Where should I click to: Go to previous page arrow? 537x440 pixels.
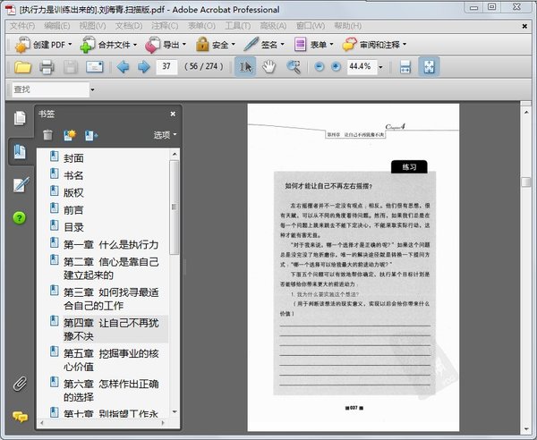(x=123, y=67)
